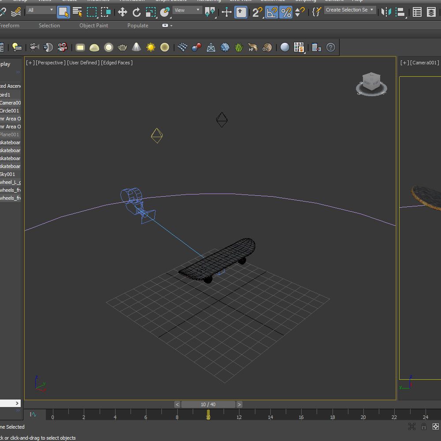
Task: Toggle the Selection Lock padlock
Action: (423, 426)
